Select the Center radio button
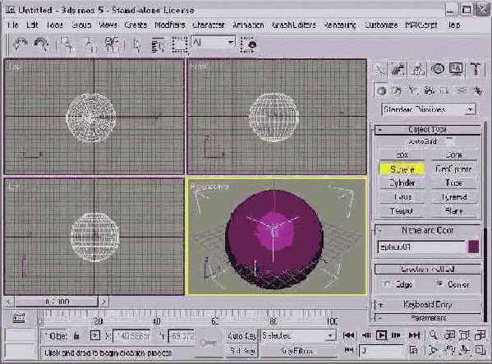The width and height of the screenshot is (492, 364). [x=439, y=284]
